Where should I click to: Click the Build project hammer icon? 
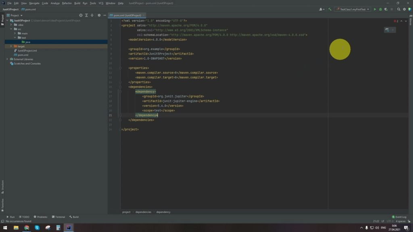330,9
